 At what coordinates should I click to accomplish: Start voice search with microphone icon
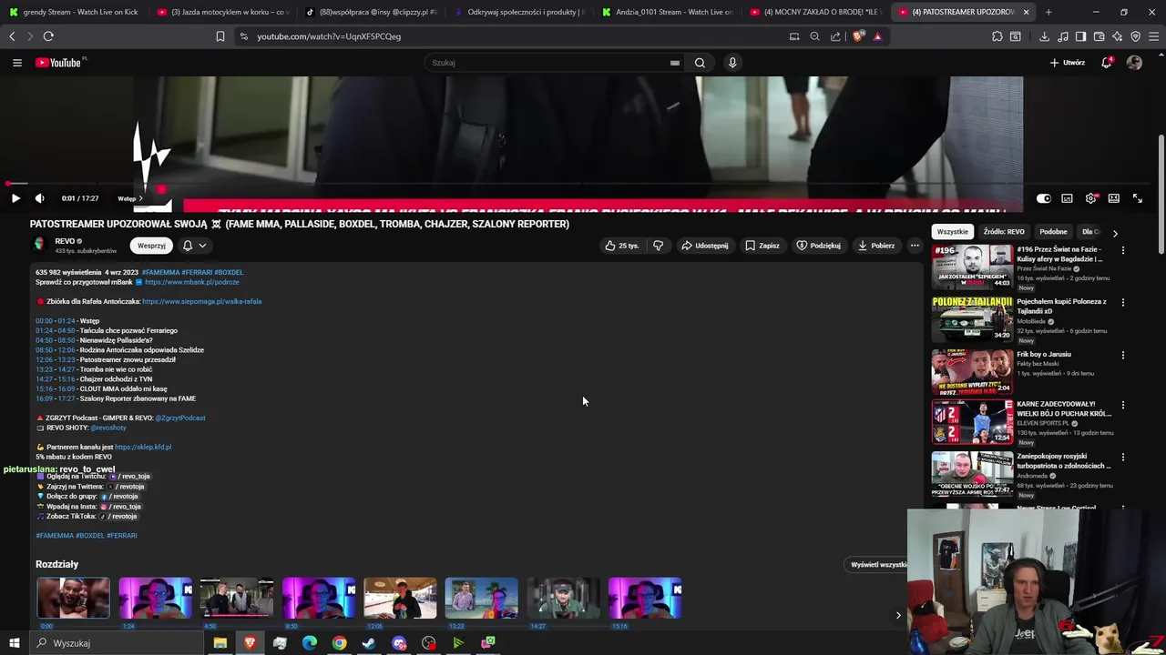click(x=732, y=63)
